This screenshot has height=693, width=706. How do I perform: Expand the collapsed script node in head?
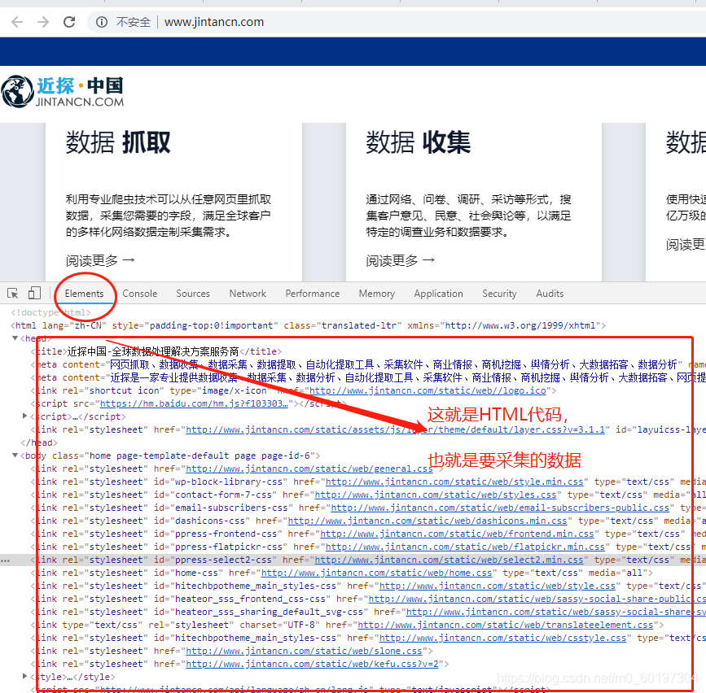(25, 416)
